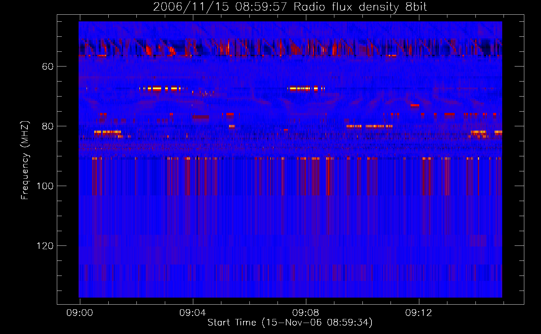541x334 pixels.
Task: Click the '100' frequency tick label
Action: coord(45,186)
